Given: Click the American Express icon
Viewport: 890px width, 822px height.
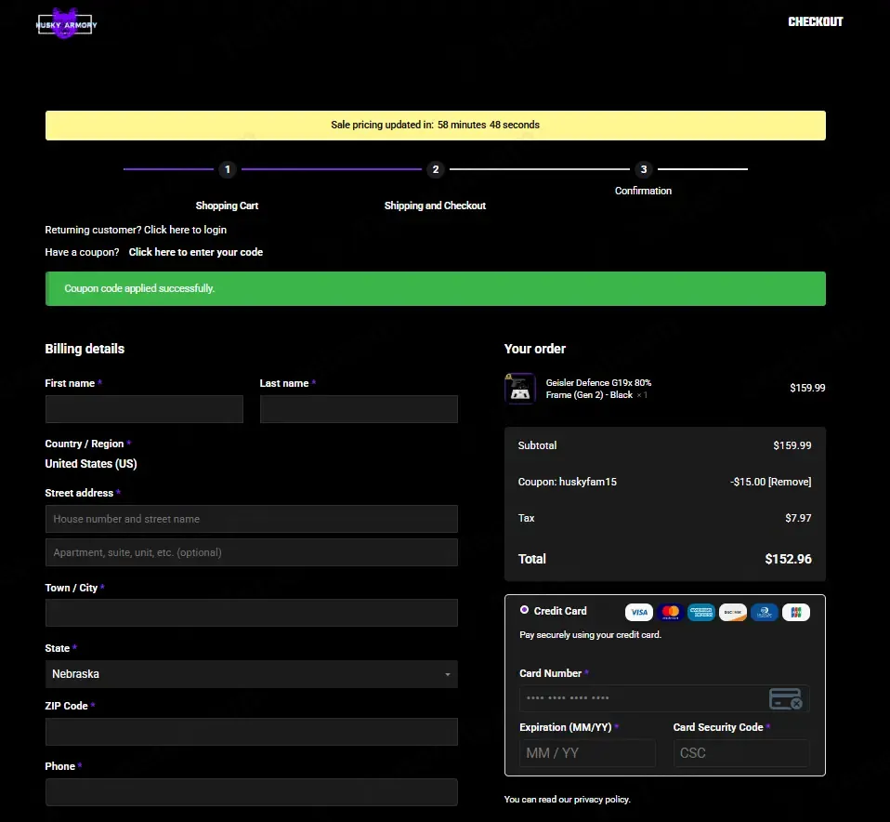Looking at the screenshot, I should tap(701, 612).
